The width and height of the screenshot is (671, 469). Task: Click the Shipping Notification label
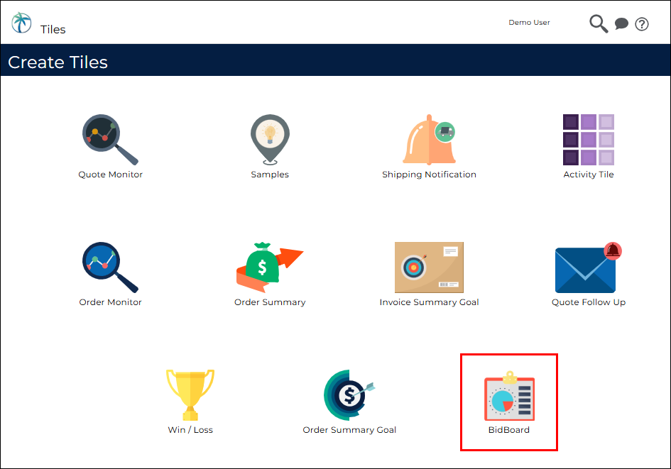coord(429,175)
